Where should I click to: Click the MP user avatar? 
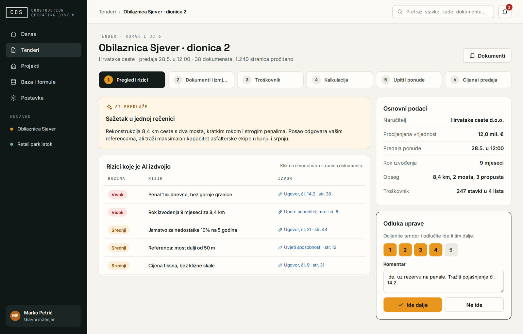pyautogui.click(x=15, y=316)
